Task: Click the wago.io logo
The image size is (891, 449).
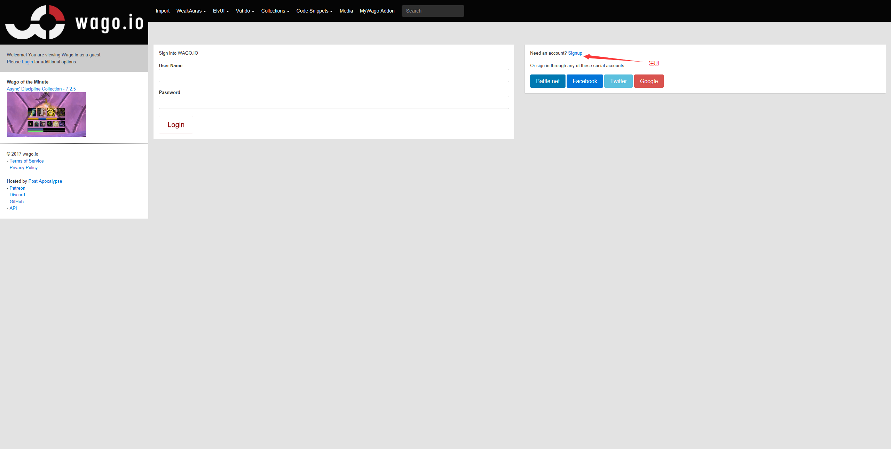Action: point(74,22)
